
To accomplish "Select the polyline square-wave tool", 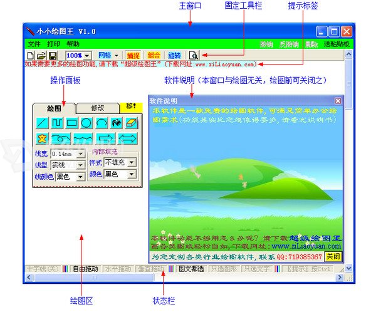I will 57,123.
